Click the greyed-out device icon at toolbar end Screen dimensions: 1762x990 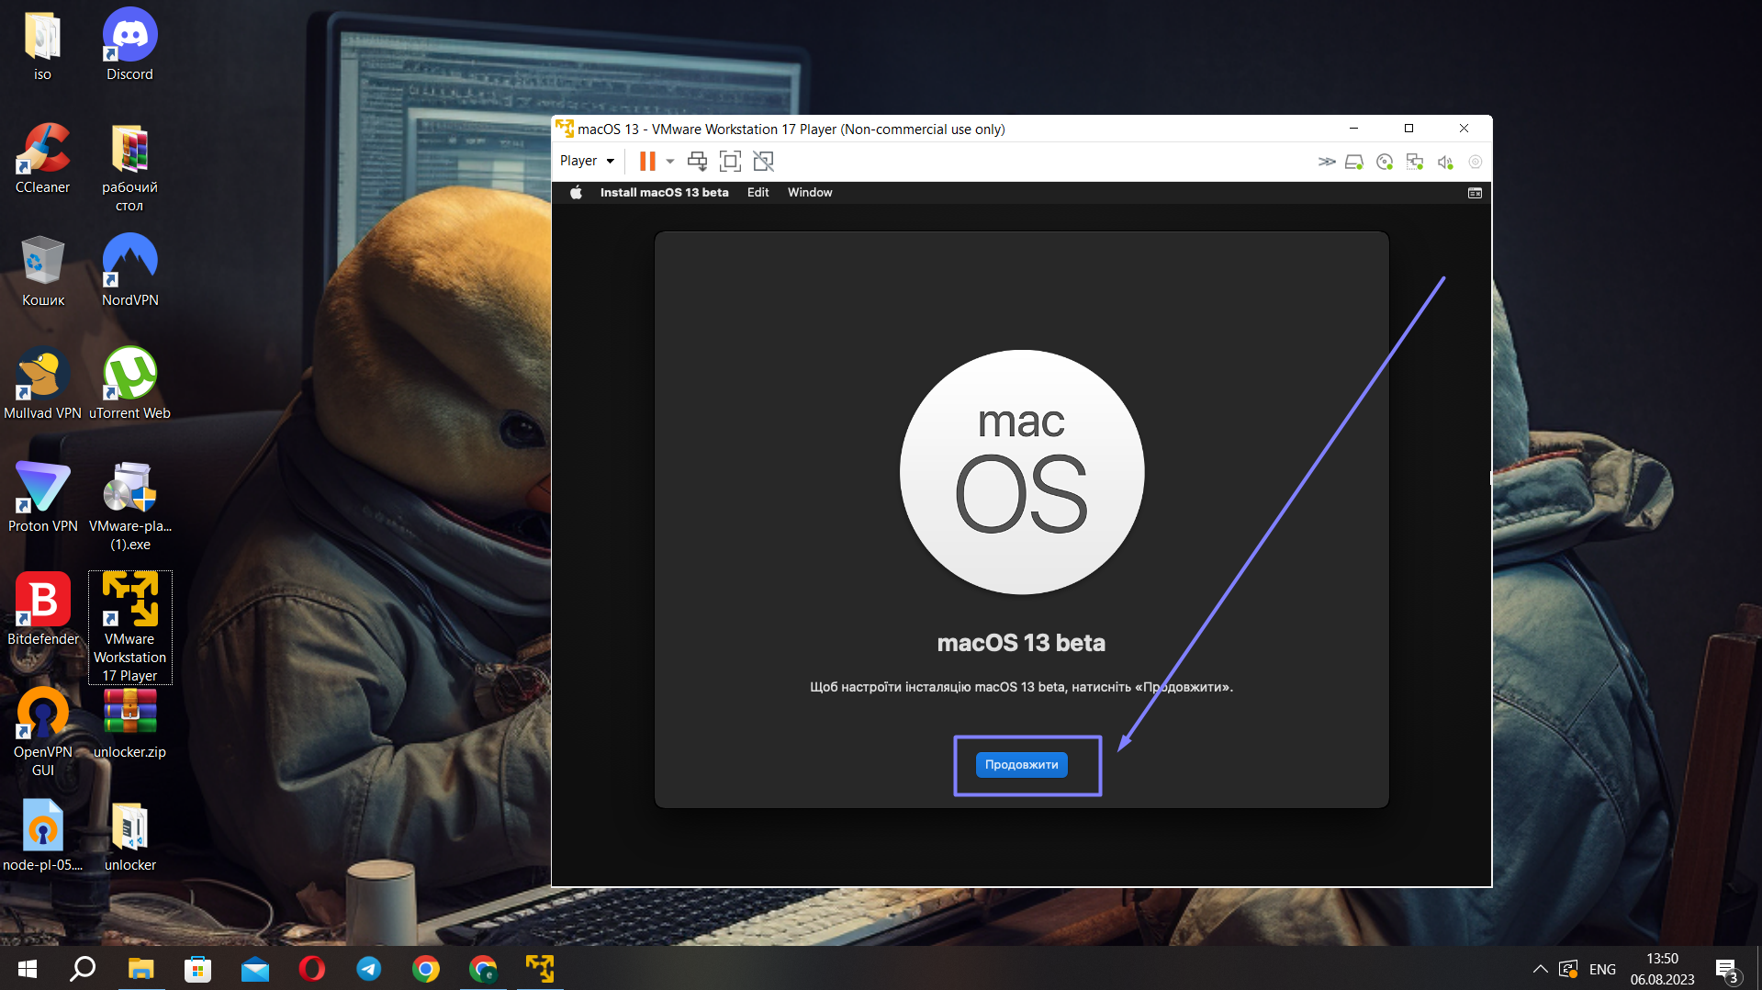pos(1476,162)
